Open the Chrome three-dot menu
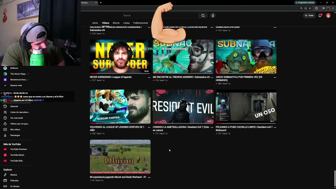 333,8
